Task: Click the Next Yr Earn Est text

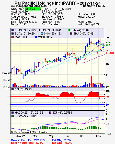Action: 27,143
